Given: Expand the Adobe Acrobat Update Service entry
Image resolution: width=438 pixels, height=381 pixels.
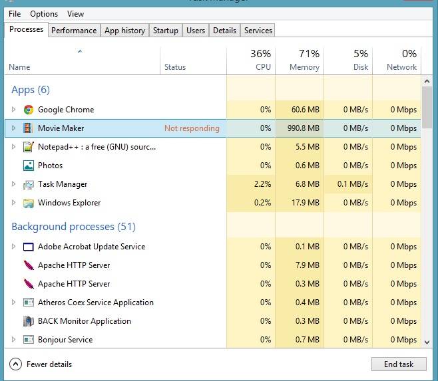Looking at the screenshot, I should click(x=13, y=247).
